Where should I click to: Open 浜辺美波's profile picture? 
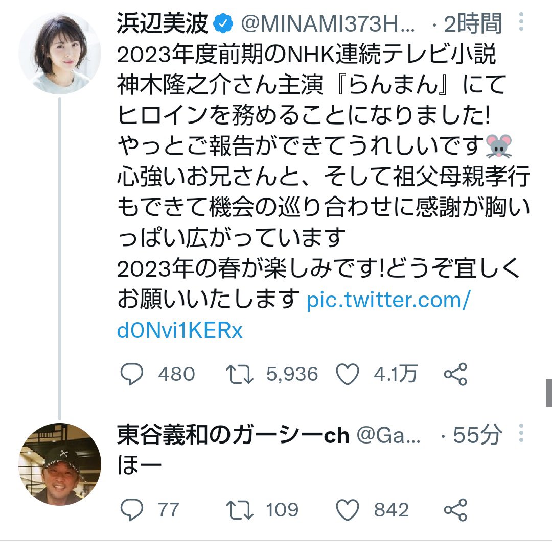59,53
